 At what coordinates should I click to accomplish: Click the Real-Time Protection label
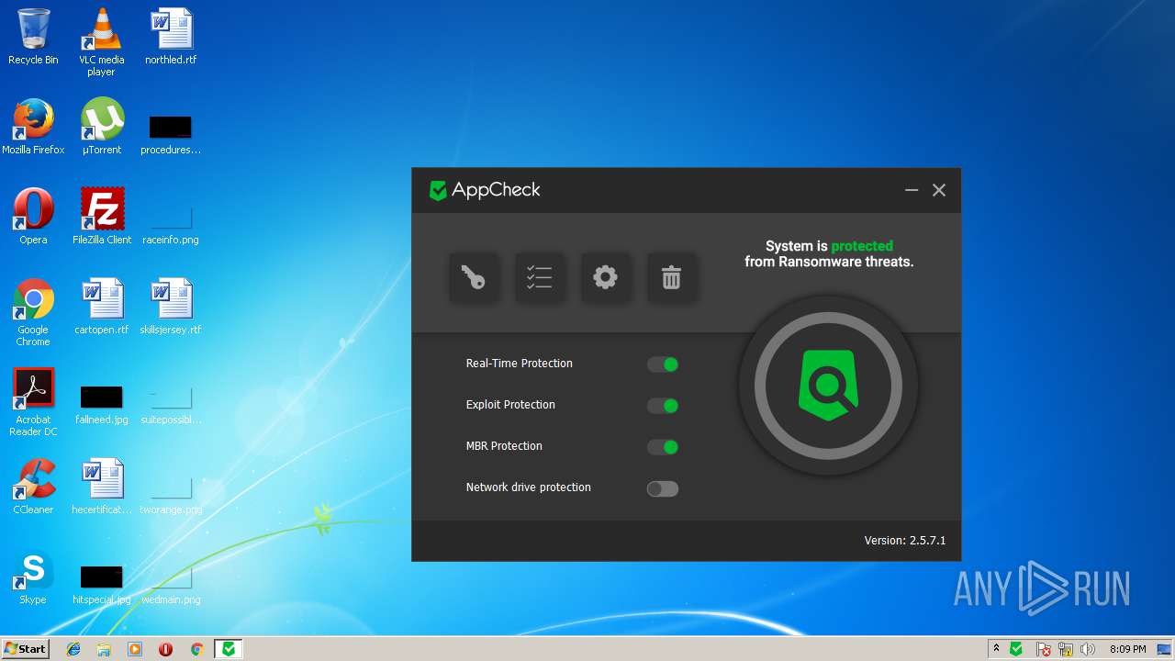520,364
